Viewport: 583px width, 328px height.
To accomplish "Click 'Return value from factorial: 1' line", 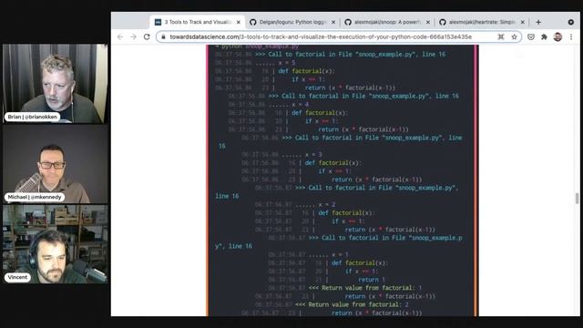I will tap(365, 288).
